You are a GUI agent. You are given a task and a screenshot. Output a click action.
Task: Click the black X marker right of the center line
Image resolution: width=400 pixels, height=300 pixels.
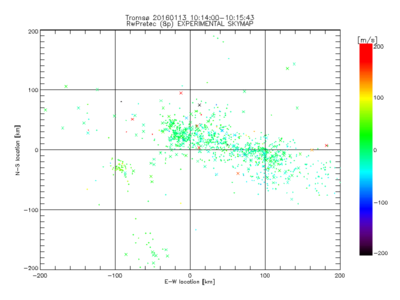199,105
